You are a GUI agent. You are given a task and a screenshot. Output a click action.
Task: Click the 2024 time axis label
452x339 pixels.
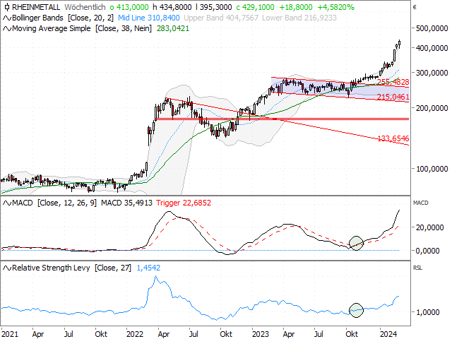(388, 334)
